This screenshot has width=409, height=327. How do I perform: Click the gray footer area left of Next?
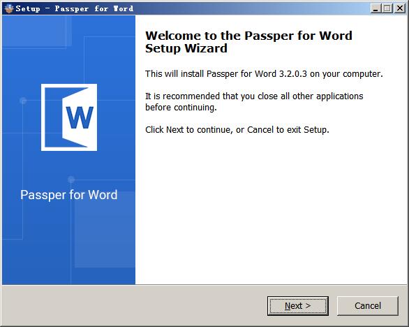click(x=133, y=305)
